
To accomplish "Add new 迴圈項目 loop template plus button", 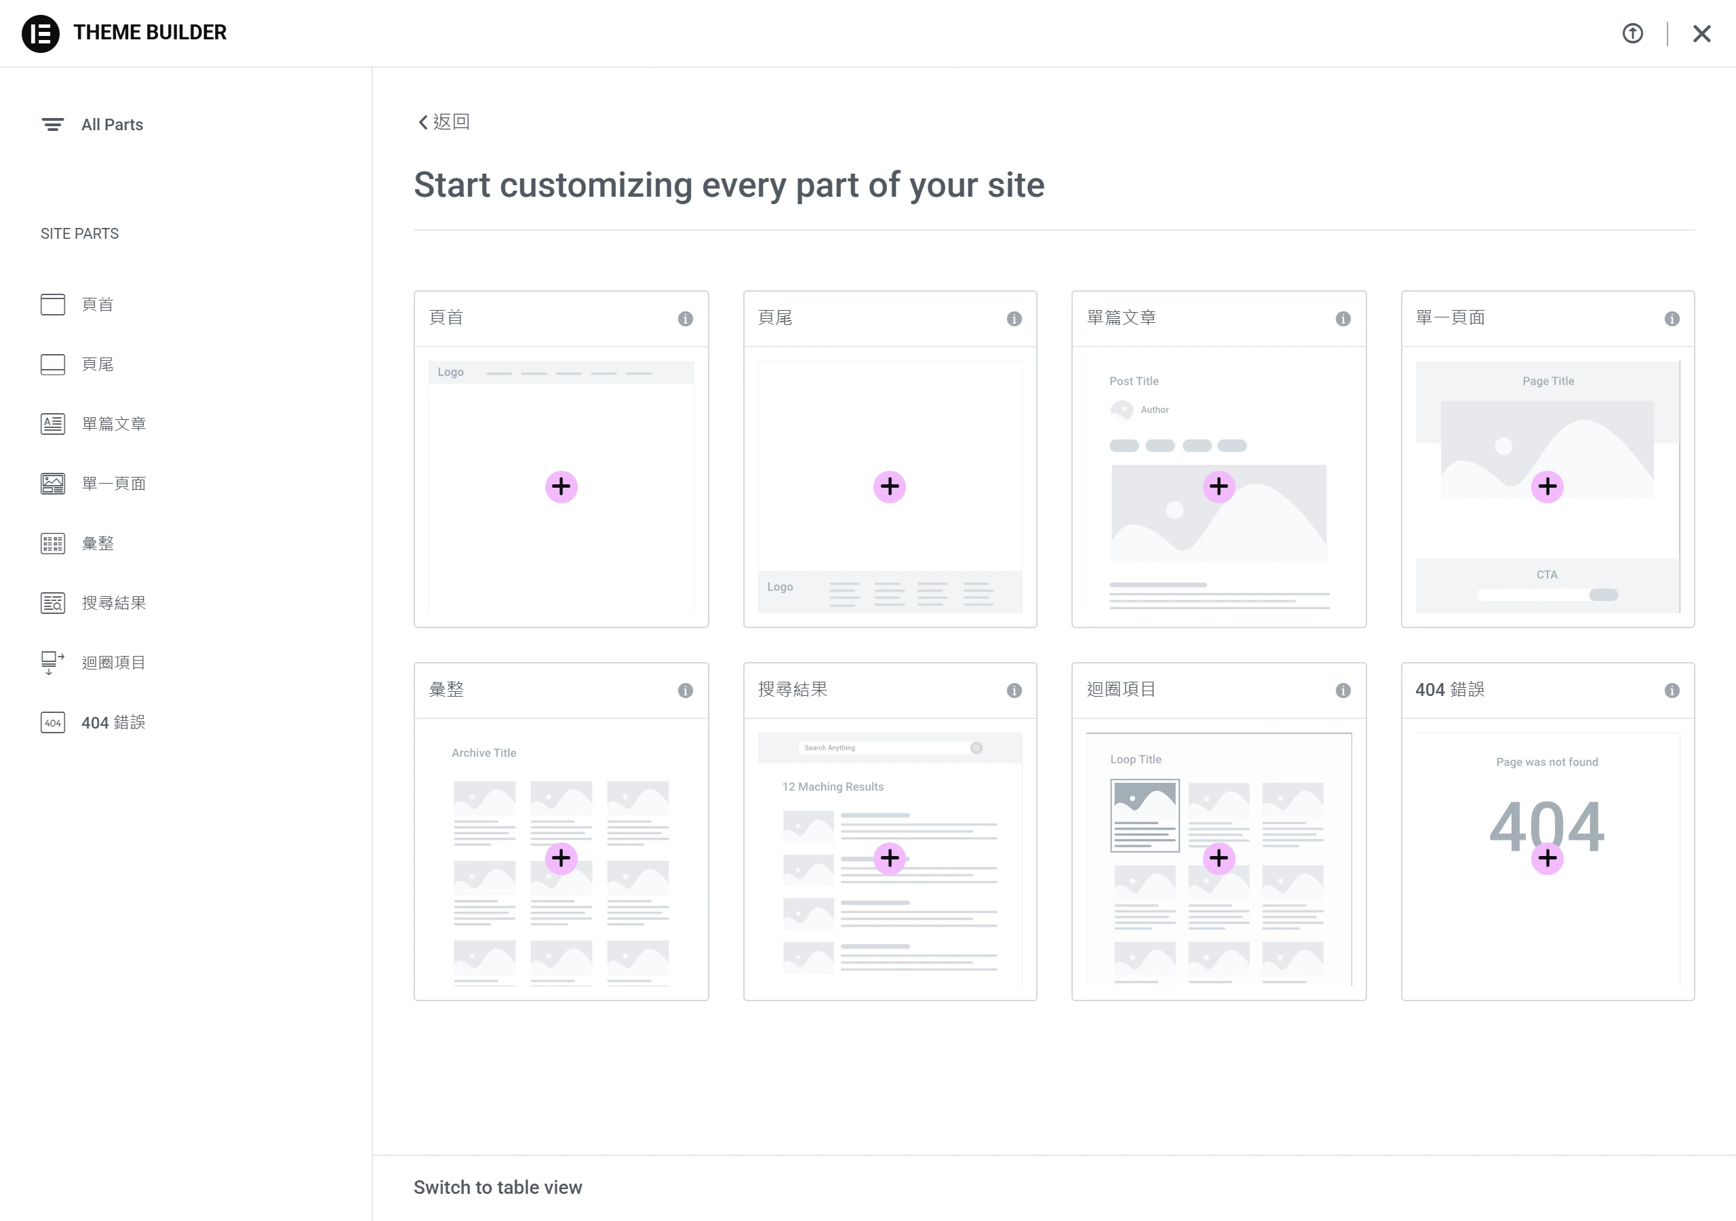I will pyautogui.click(x=1219, y=858).
